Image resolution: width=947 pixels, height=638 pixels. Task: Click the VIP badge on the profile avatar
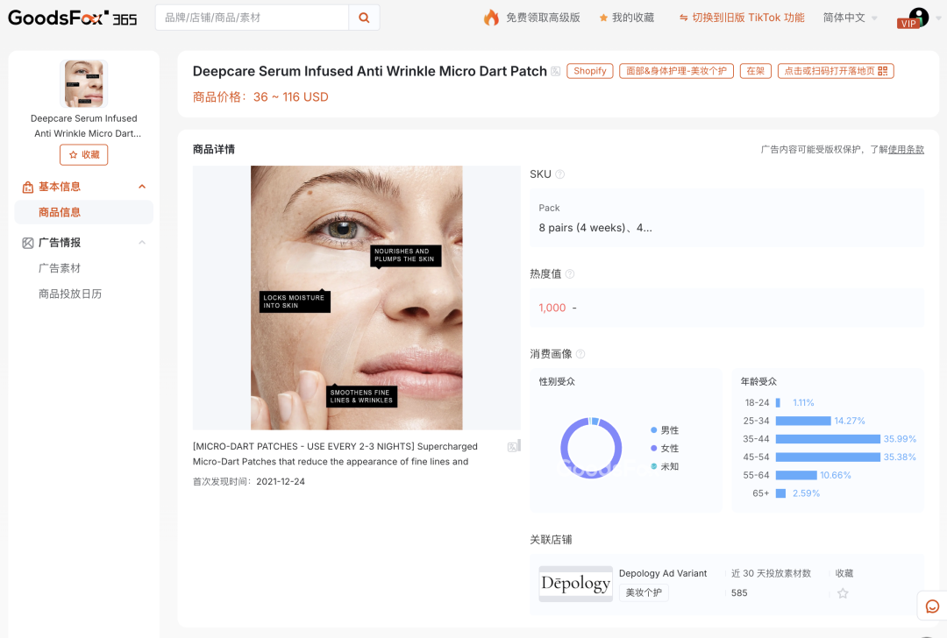click(x=908, y=25)
